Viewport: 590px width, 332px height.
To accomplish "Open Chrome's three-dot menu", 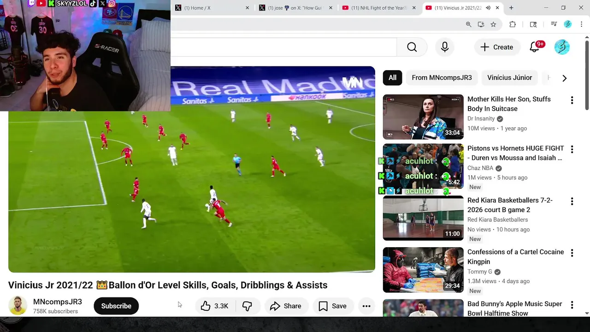I will [581, 24].
